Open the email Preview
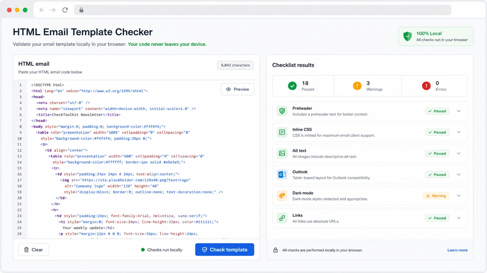The width and height of the screenshot is (487, 273). tap(237, 89)
